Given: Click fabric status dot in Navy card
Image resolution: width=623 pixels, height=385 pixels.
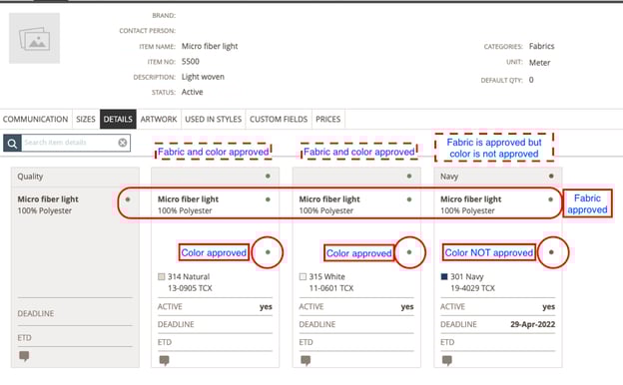Looking at the screenshot, I should (x=551, y=199).
